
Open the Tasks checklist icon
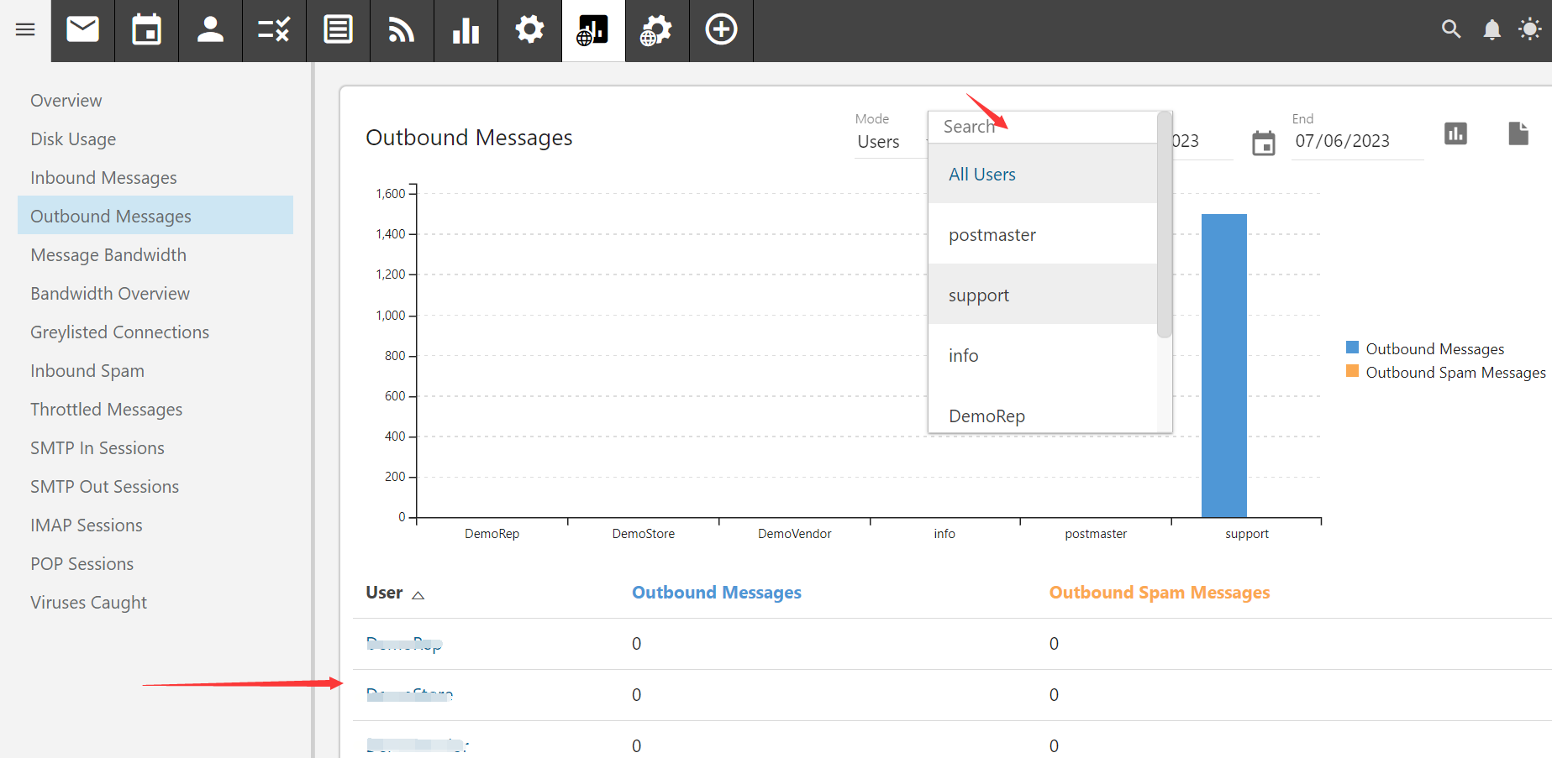pos(275,30)
